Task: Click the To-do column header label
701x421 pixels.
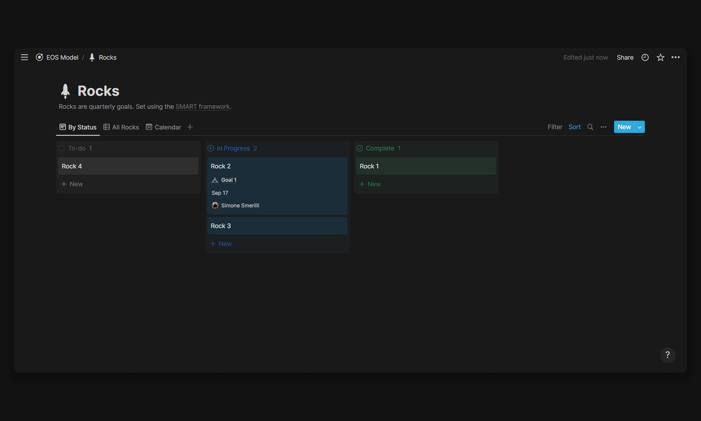Action: 77,148
